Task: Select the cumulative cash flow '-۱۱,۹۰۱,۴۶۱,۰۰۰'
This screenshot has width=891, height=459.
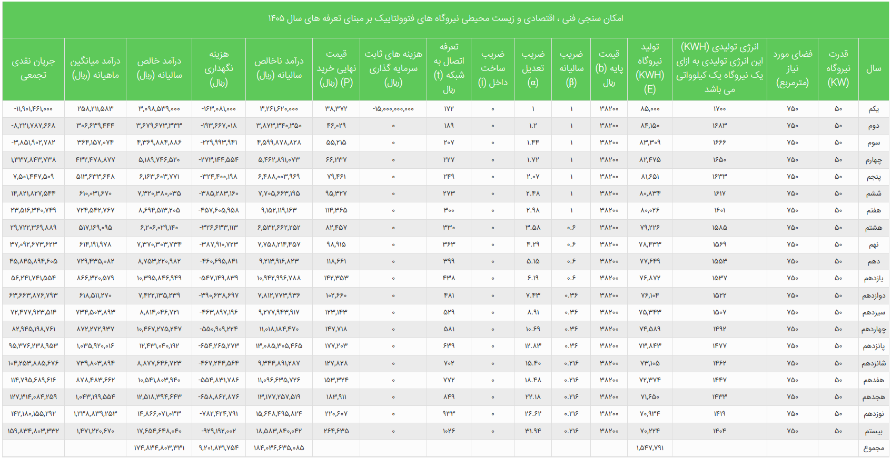Action: (33, 109)
